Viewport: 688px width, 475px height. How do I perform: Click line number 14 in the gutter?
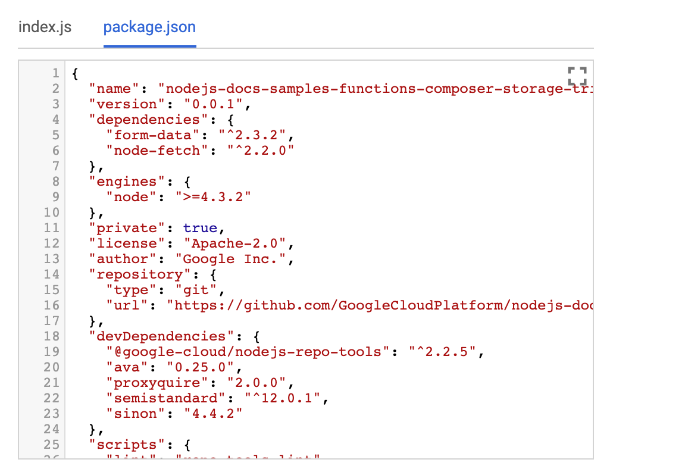coord(52,274)
